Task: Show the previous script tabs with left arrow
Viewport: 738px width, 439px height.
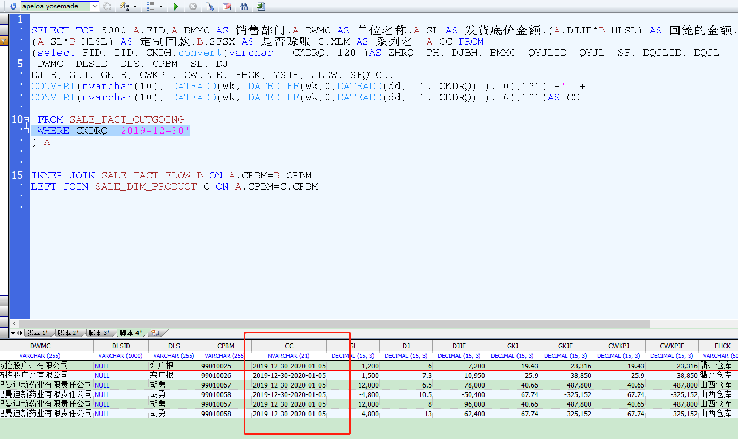Action: [18, 333]
